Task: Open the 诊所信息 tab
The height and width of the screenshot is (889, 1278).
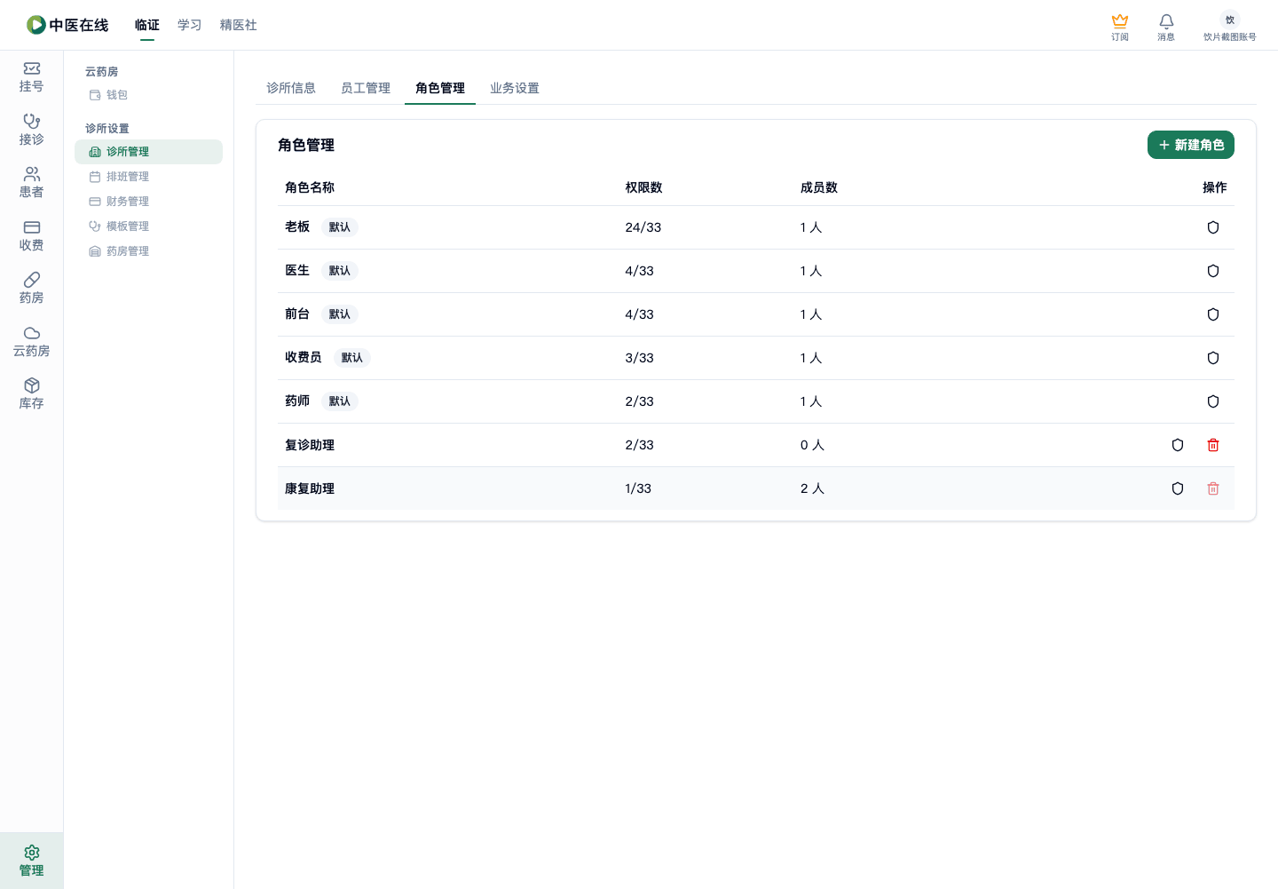Action: [291, 88]
